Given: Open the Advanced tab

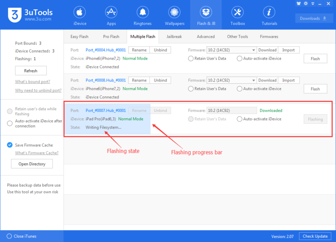Looking at the screenshot, I should (x=206, y=37).
